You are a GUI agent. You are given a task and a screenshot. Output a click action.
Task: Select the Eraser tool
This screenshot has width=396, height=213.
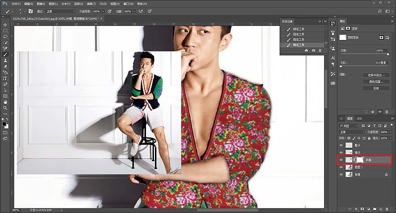5,67
